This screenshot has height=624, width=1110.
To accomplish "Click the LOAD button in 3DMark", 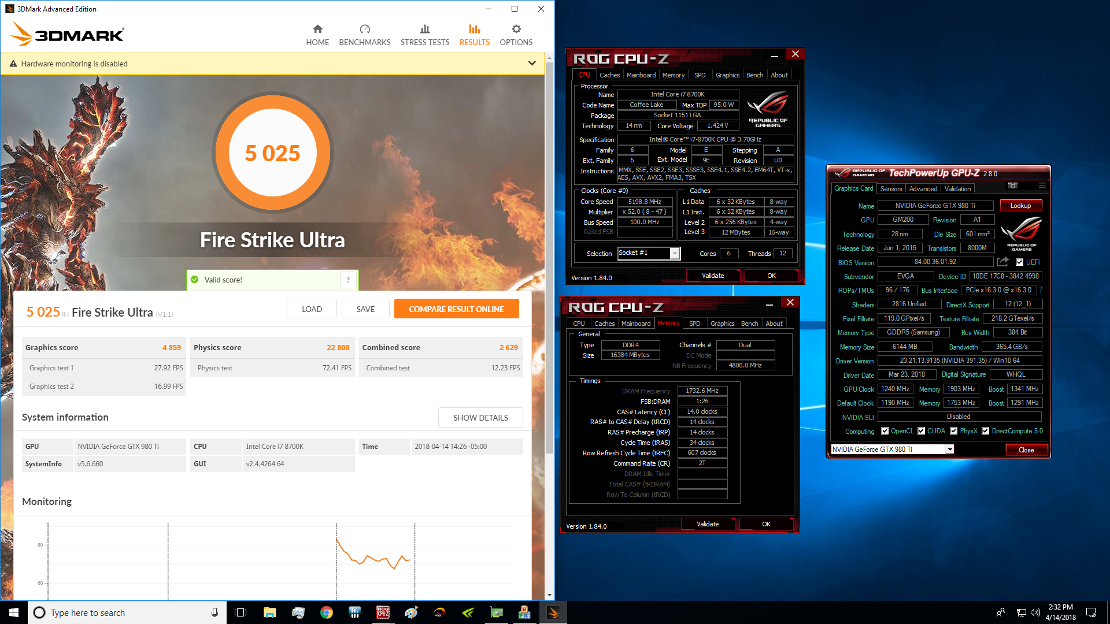I will pyautogui.click(x=312, y=309).
